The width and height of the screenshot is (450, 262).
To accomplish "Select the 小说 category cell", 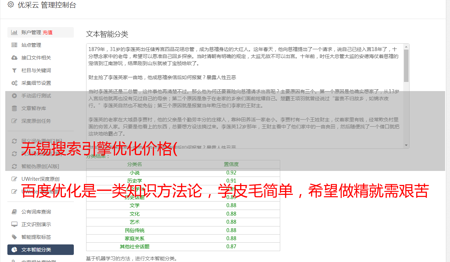I will 135,173.
